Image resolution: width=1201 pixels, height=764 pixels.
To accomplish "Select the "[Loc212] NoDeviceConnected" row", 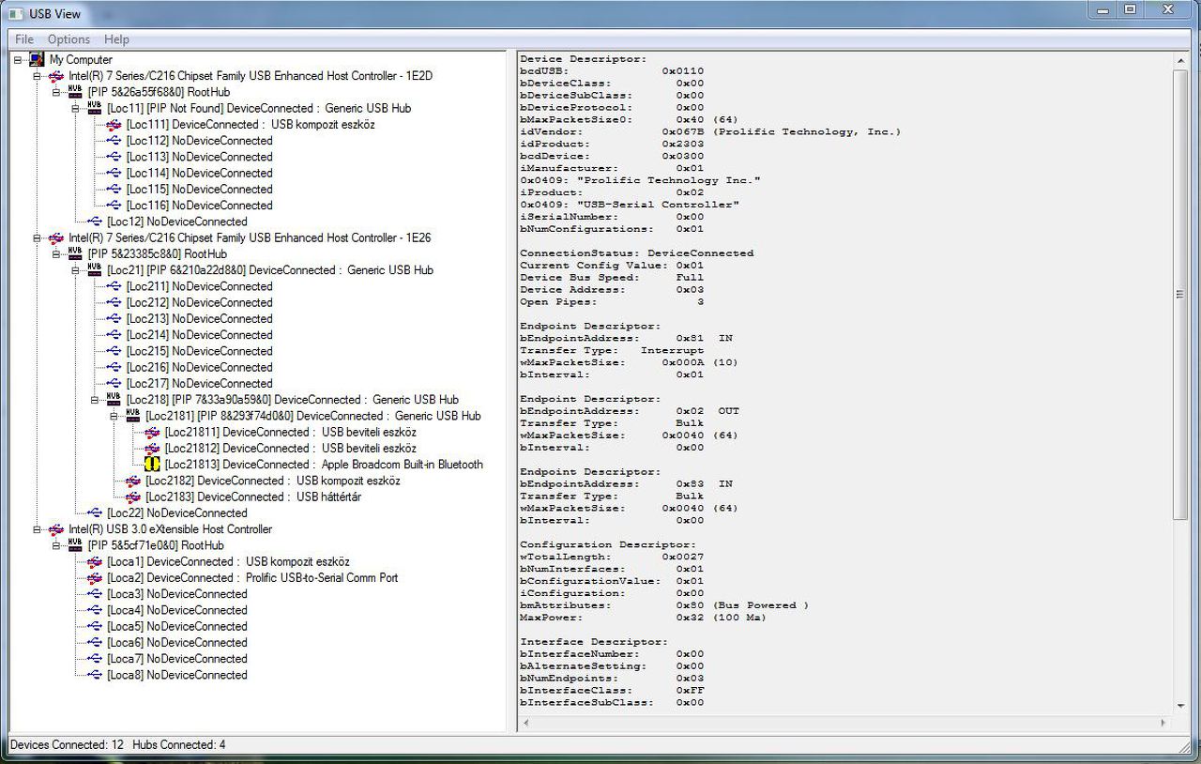I will pos(199,302).
